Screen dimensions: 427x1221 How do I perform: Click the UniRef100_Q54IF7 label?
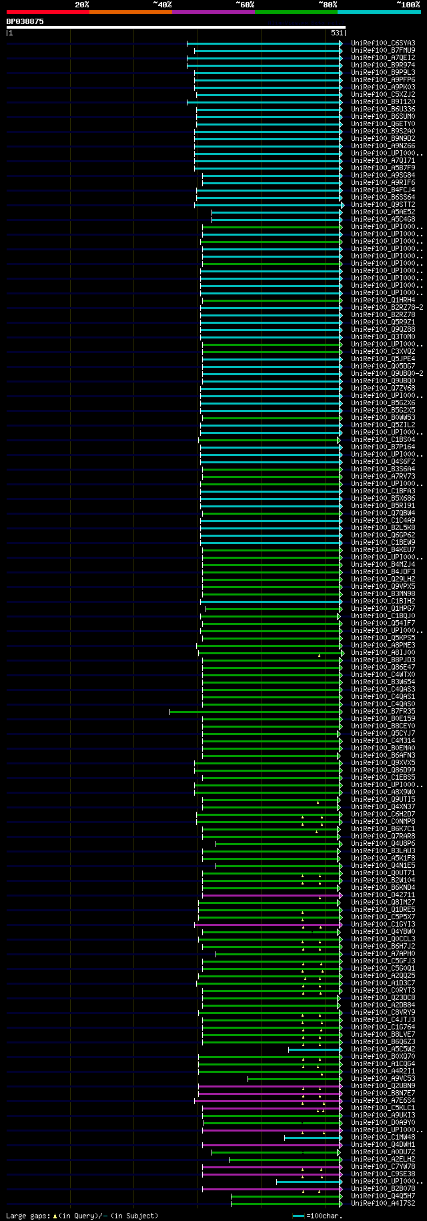coord(383,624)
